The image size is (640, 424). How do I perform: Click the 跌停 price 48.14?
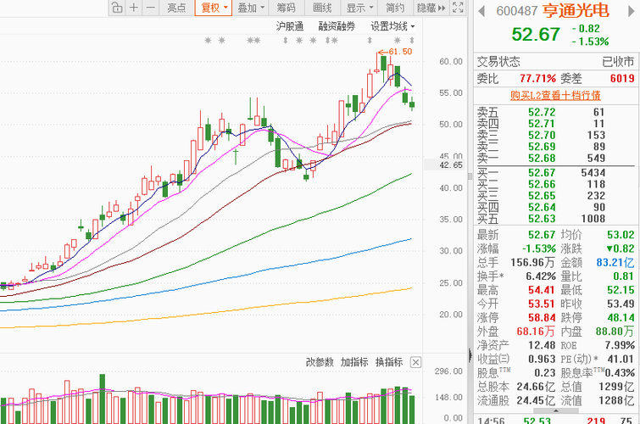click(x=621, y=318)
